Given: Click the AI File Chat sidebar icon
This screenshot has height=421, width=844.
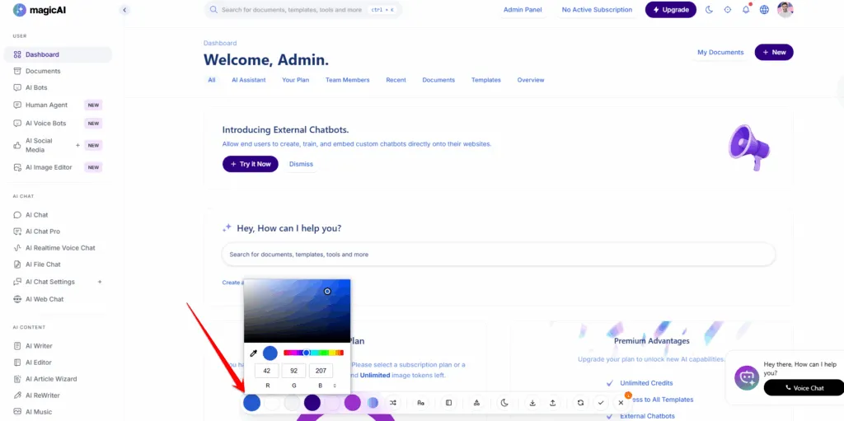Looking at the screenshot, I should tap(17, 264).
